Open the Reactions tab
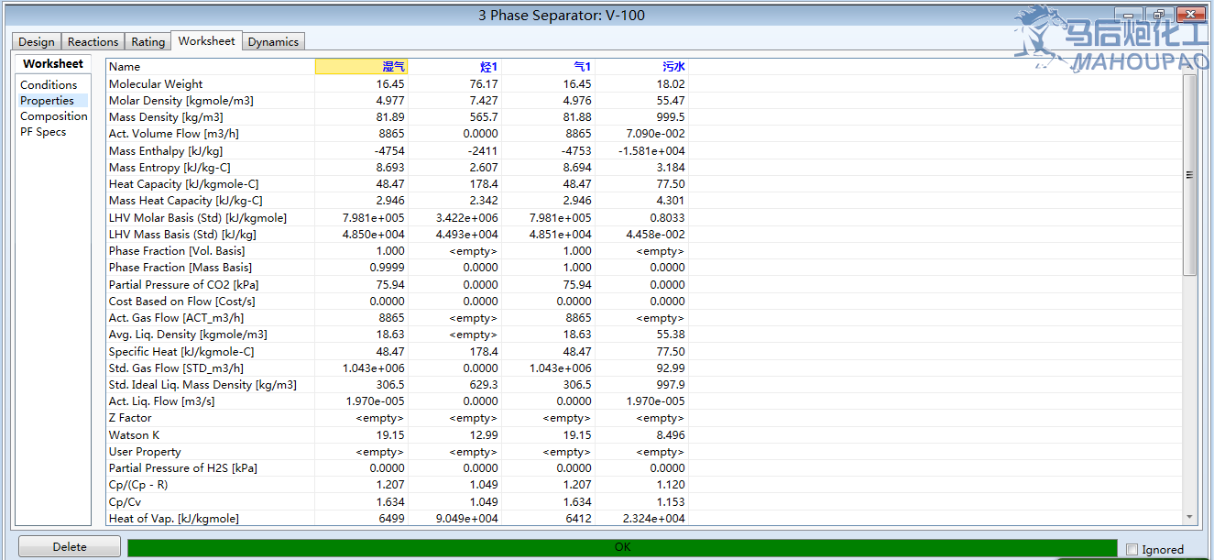Screen dimensions: 1214x560 click(x=93, y=42)
